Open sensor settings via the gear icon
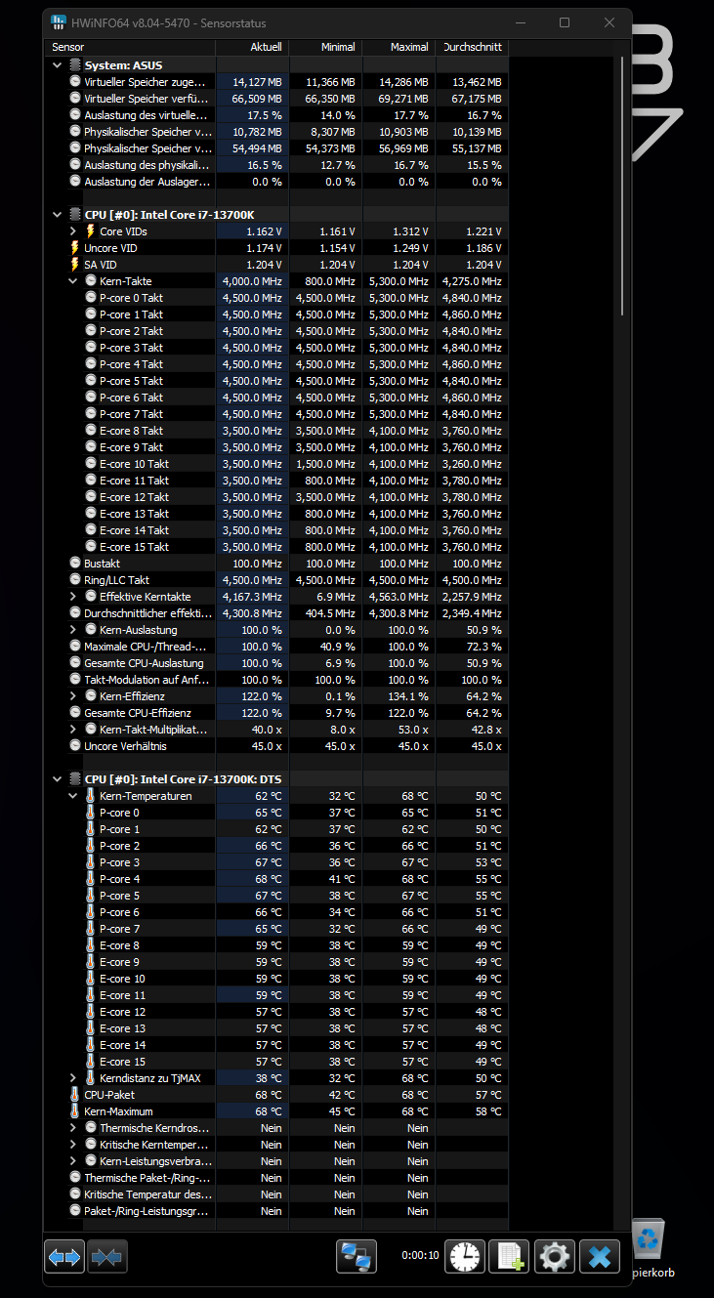This screenshot has height=1298, width=714. coord(555,1257)
